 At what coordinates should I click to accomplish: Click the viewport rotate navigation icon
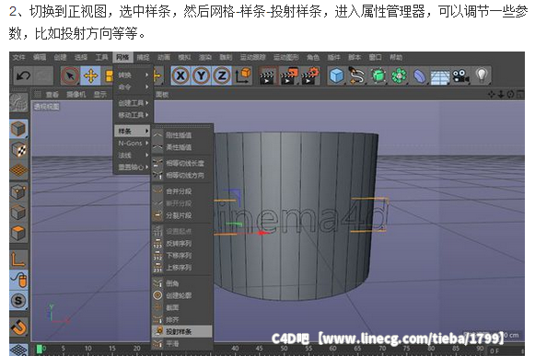[510, 95]
